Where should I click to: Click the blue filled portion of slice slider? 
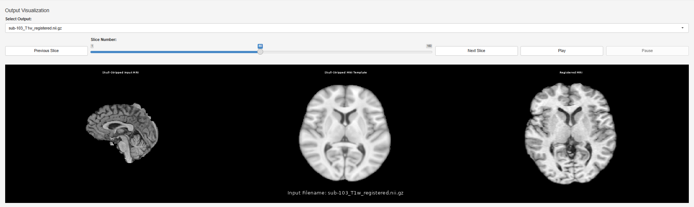pos(173,52)
